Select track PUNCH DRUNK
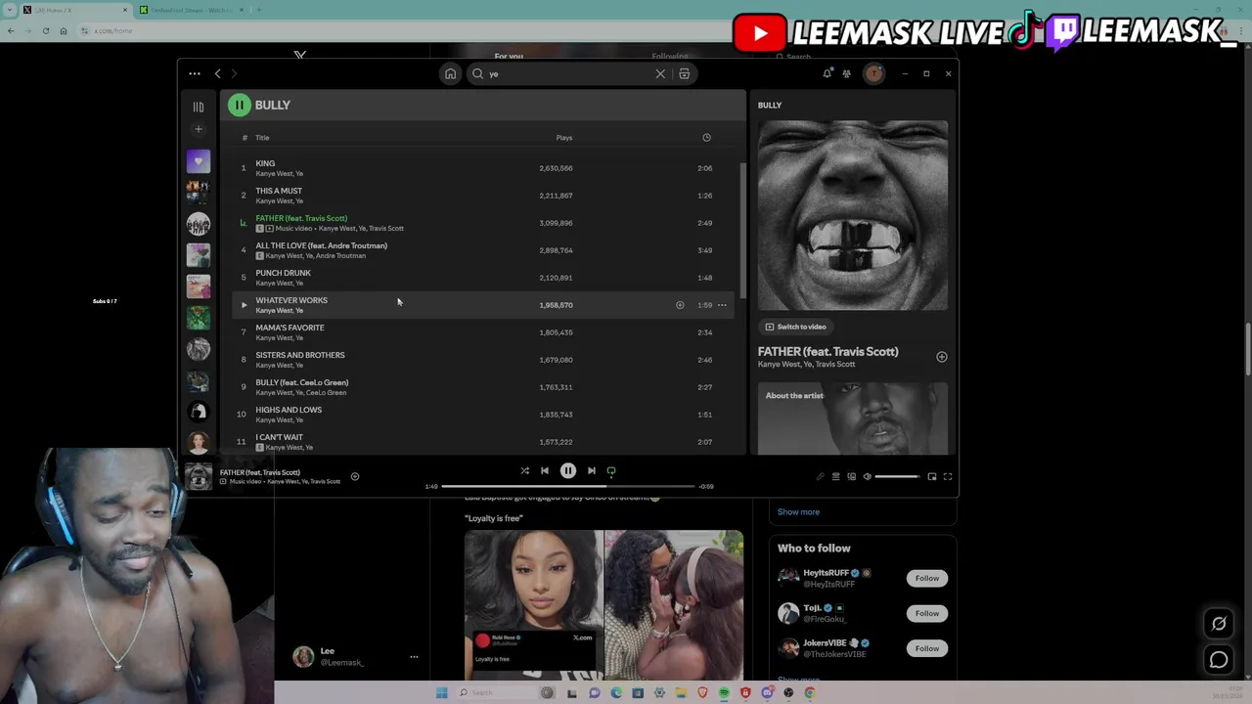The image size is (1252, 704). [x=484, y=278]
